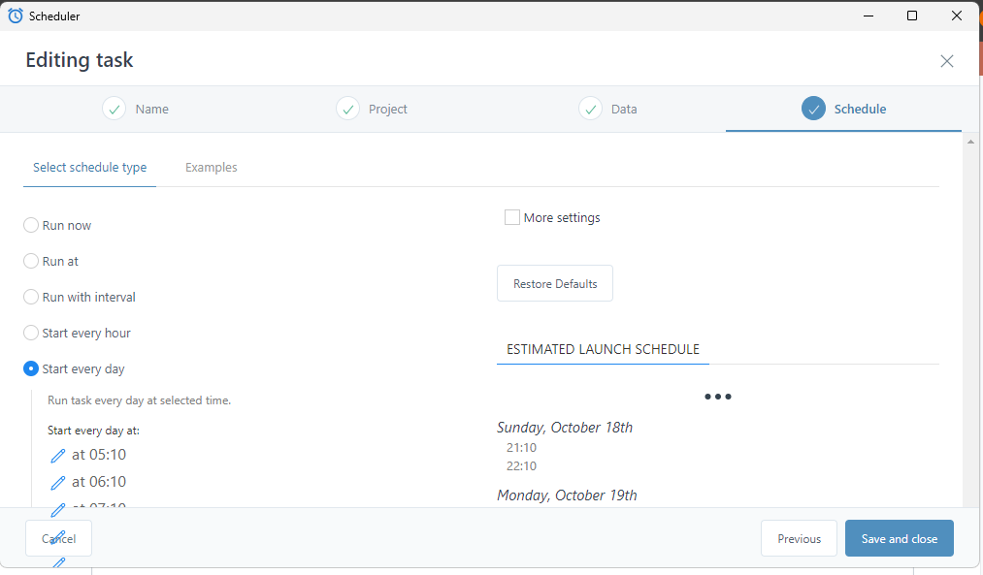
Task: Pick the Start every hour option
Action: click(31, 333)
